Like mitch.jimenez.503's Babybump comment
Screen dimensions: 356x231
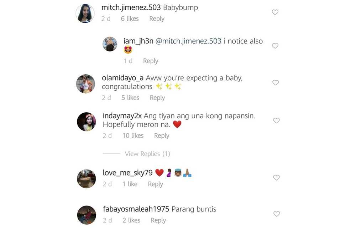275,12
